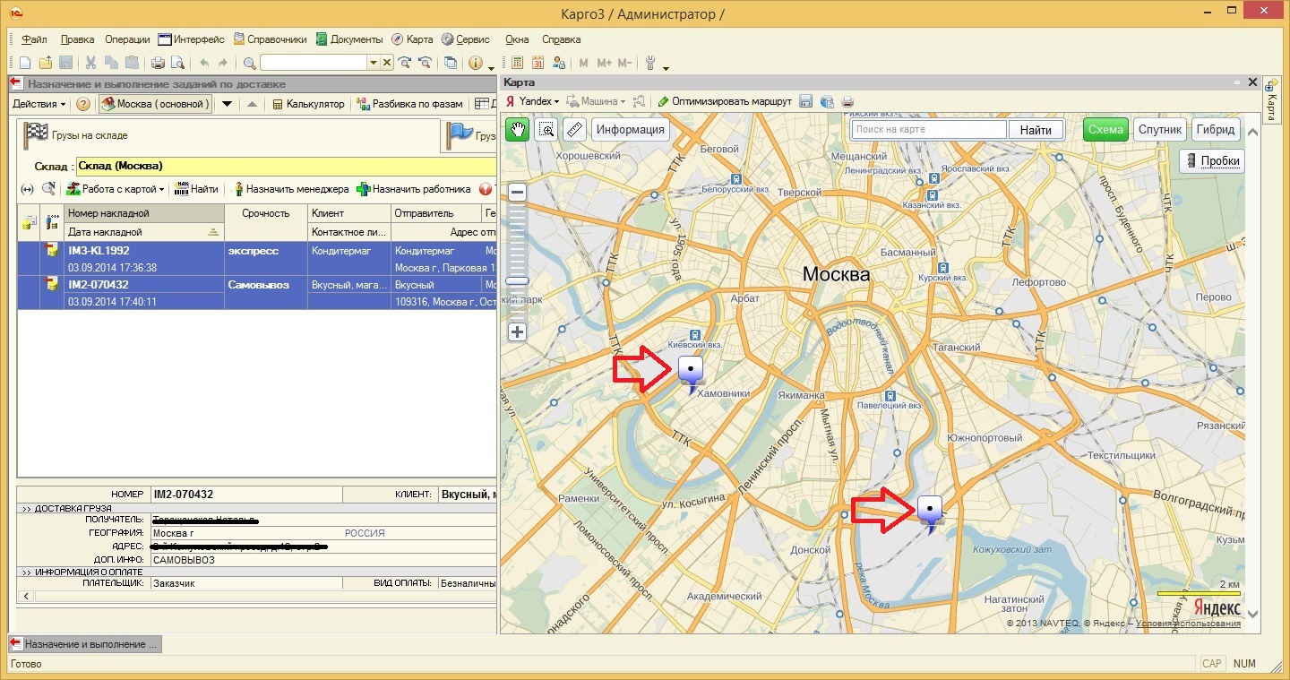1290x680 pixels.
Task: Click the printer icon in map toolbar
Action: (x=847, y=102)
